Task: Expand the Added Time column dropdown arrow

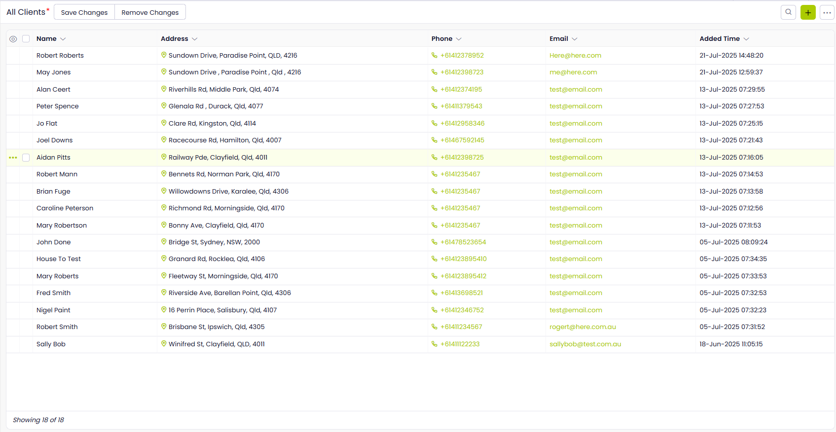Action: pos(746,39)
